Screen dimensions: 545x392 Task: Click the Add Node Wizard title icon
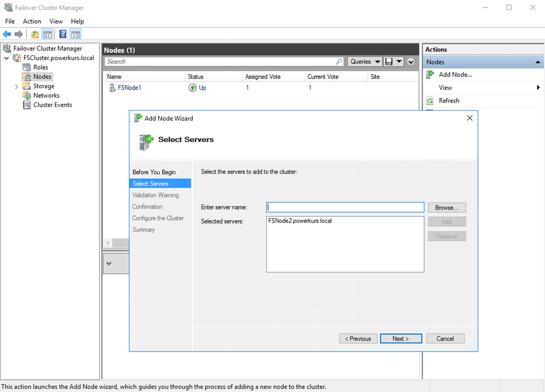click(138, 118)
